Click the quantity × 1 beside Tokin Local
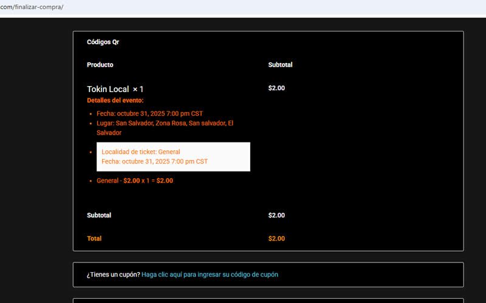The height and width of the screenshot is (303, 486). coord(138,89)
